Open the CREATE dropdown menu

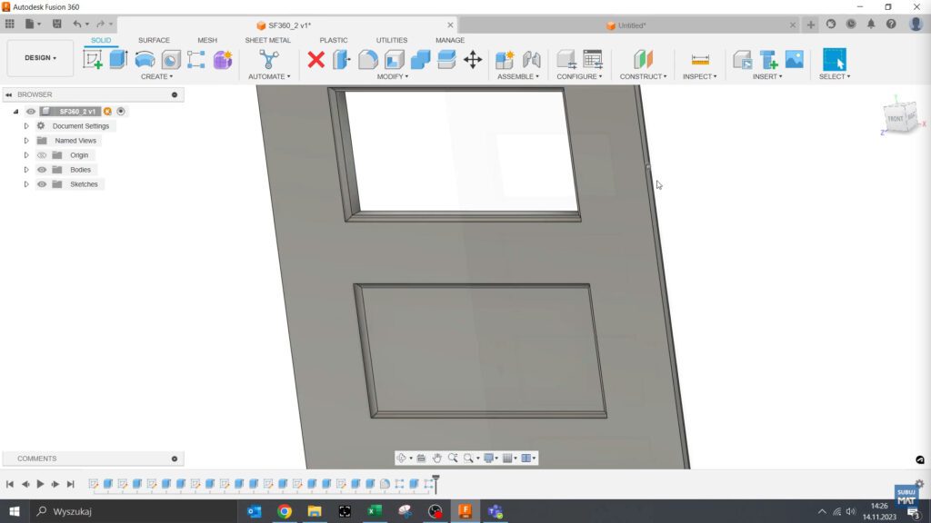click(x=155, y=76)
